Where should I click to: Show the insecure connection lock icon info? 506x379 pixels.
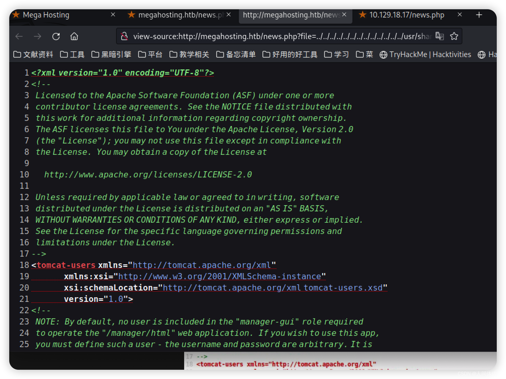[x=124, y=36]
